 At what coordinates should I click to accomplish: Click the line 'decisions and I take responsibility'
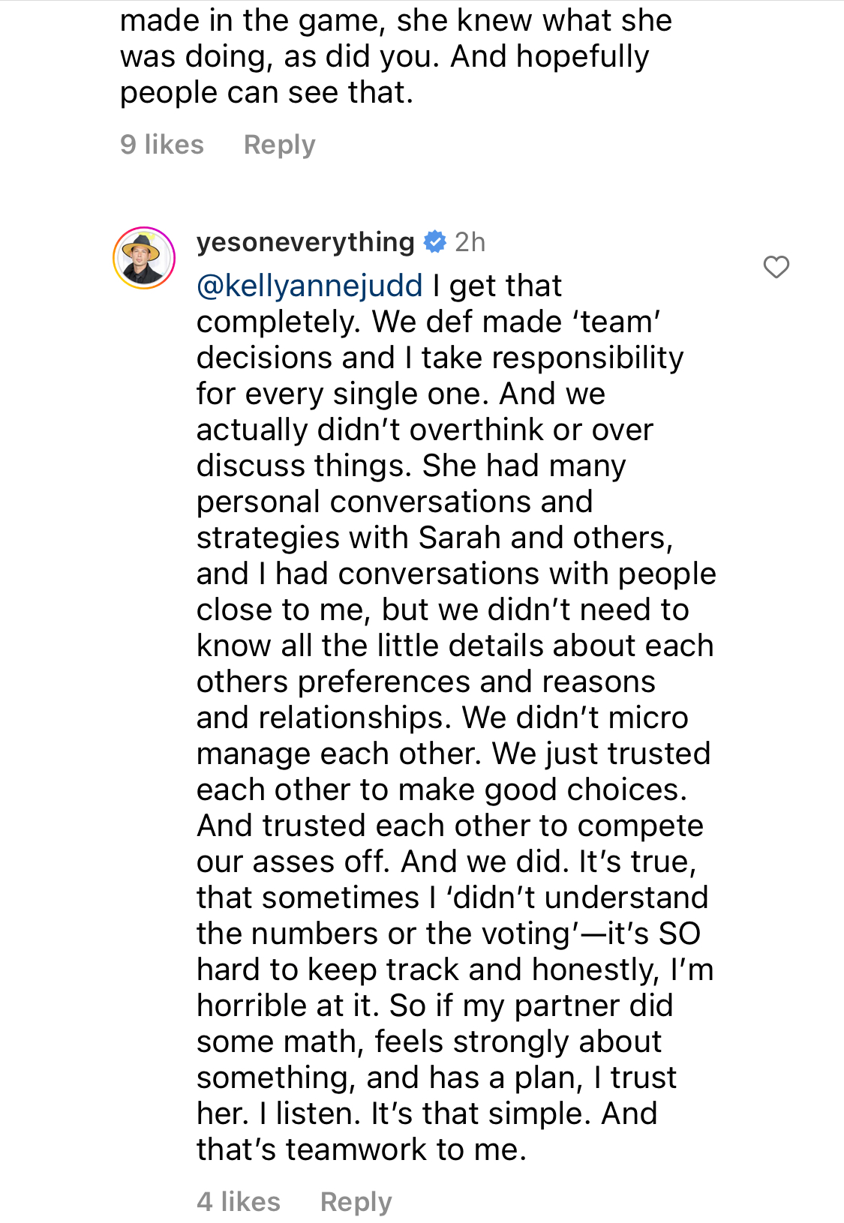pyautogui.click(x=440, y=357)
